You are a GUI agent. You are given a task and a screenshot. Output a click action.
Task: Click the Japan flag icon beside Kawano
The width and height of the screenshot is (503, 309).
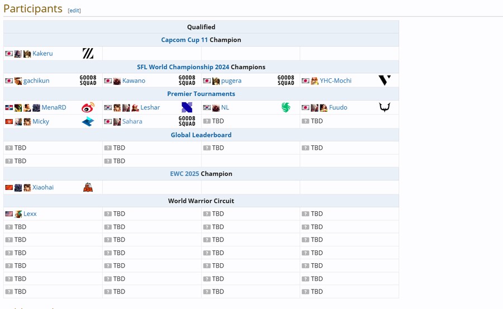(x=108, y=81)
